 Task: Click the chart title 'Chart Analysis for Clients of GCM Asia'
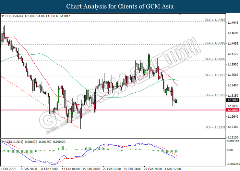pyautogui.click(x=120, y=6)
